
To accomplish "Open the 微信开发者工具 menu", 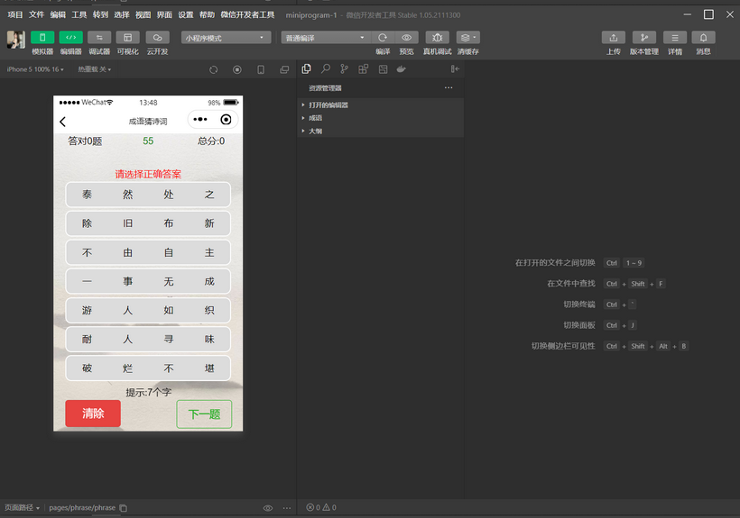I will tap(247, 14).
